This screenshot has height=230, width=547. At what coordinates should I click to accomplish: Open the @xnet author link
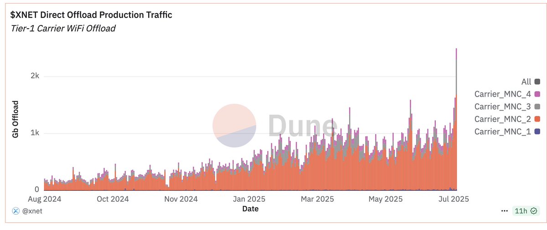(x=31, y=211)
